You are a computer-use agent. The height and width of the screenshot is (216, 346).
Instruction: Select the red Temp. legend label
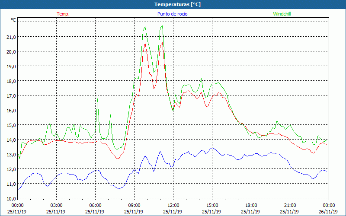(63, 14)
